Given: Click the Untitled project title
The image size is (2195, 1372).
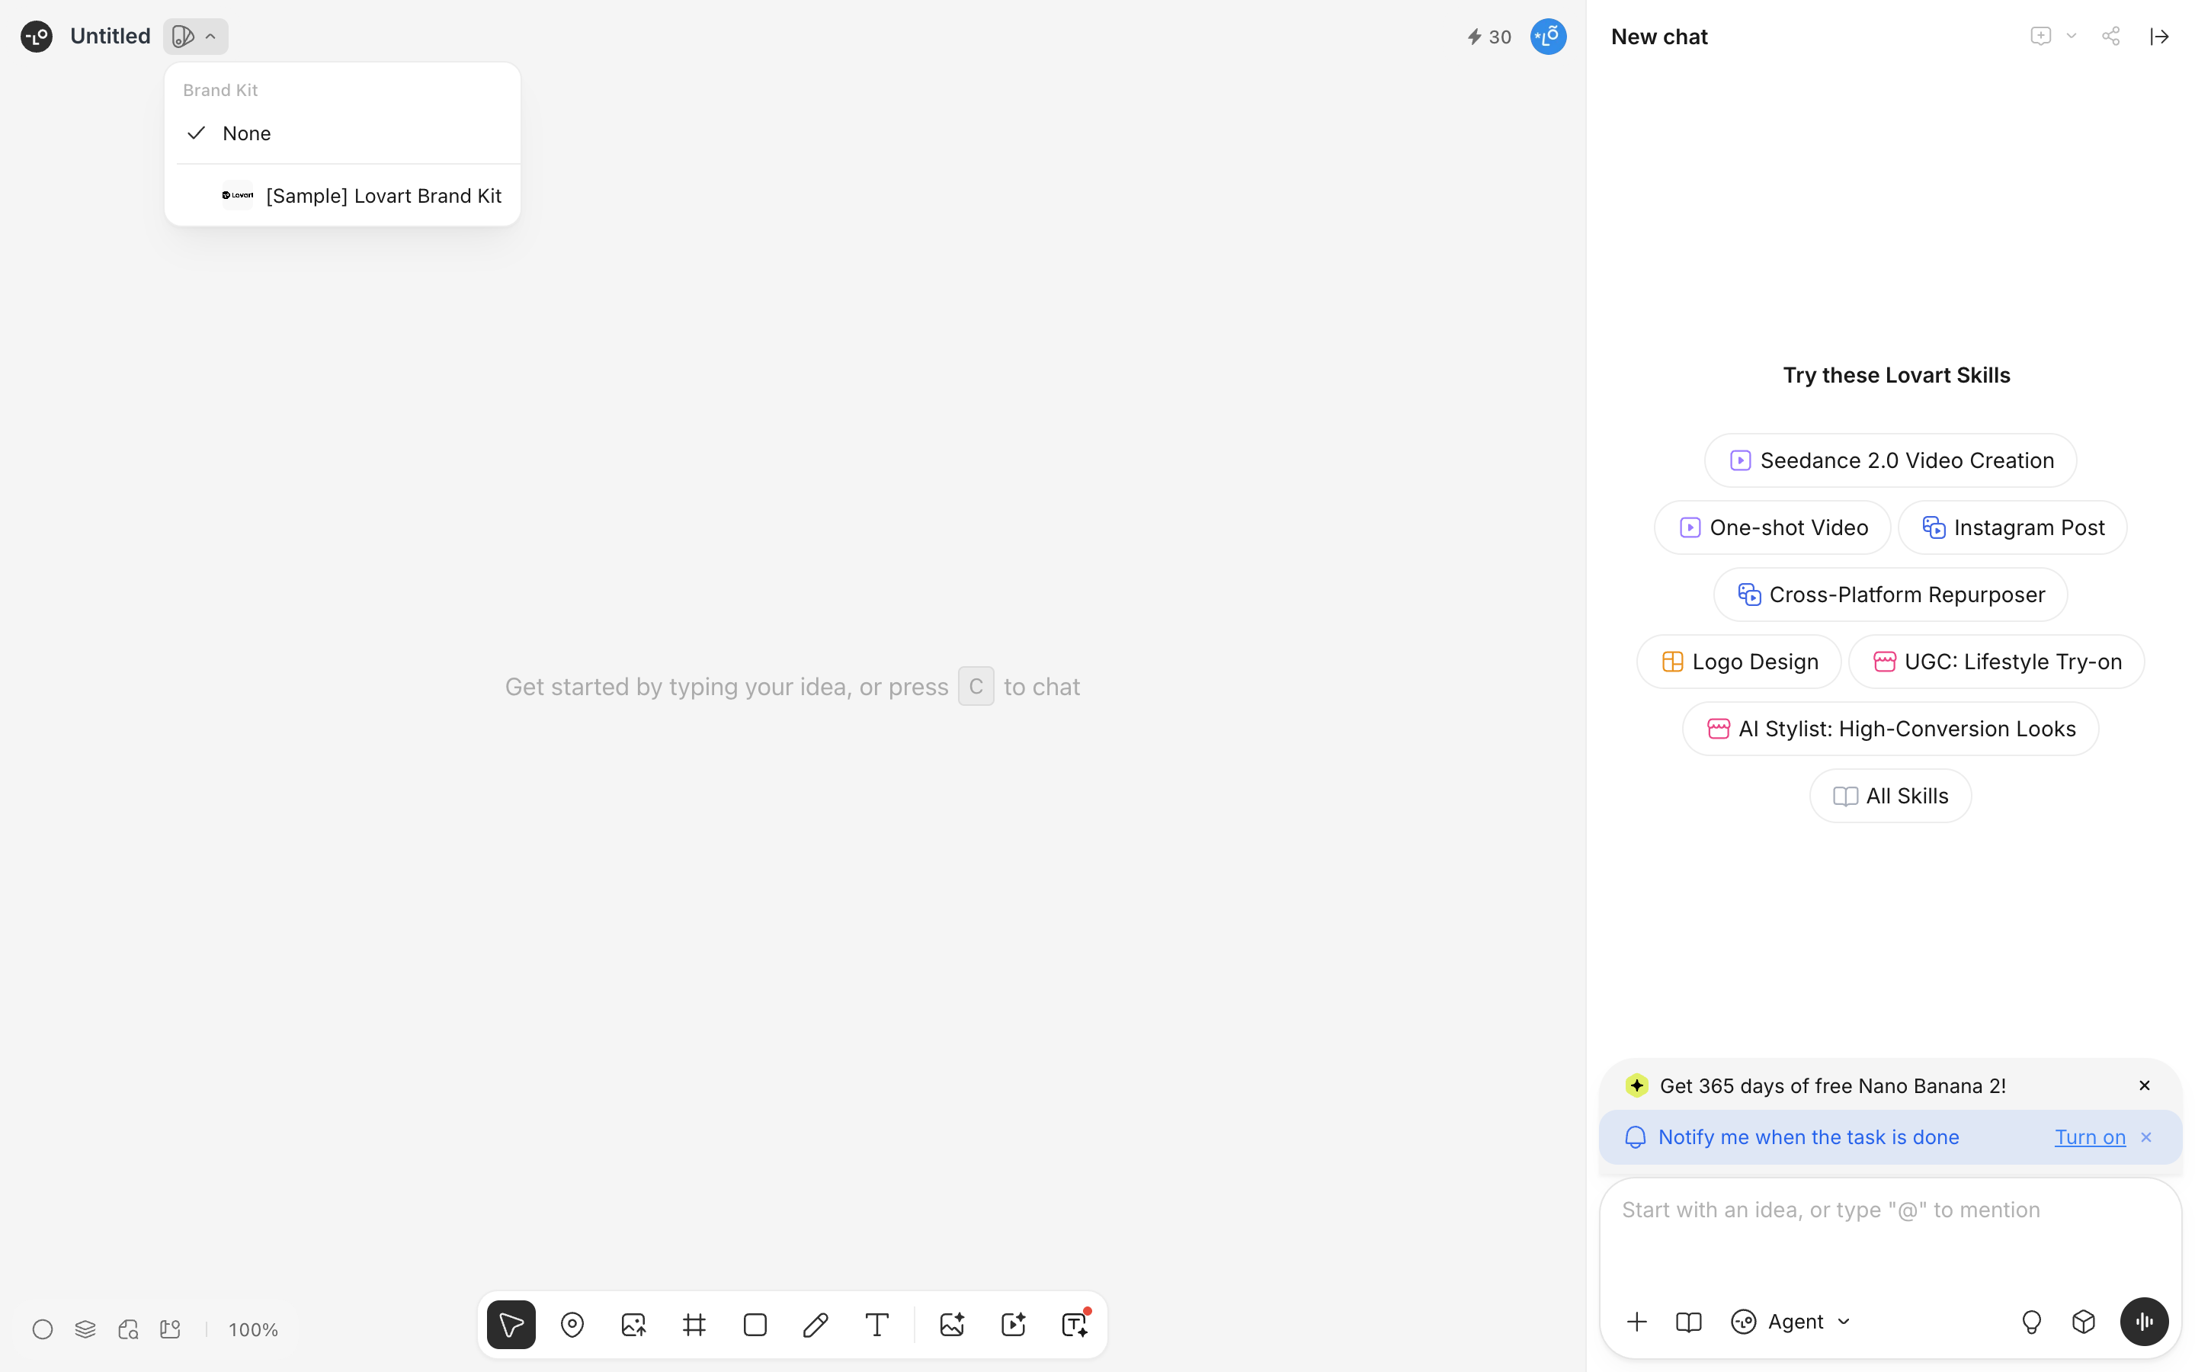Looking at the screenshot, I should (x=110, y=37).
